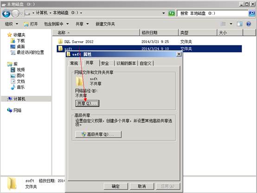Viewport: 257px width, 193px height.
Task: Switch to the 常规 tab
Action: coord(74,63)
